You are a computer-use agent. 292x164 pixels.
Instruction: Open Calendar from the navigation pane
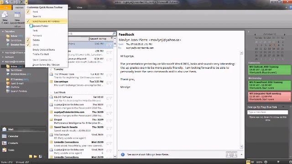point(13,136)
